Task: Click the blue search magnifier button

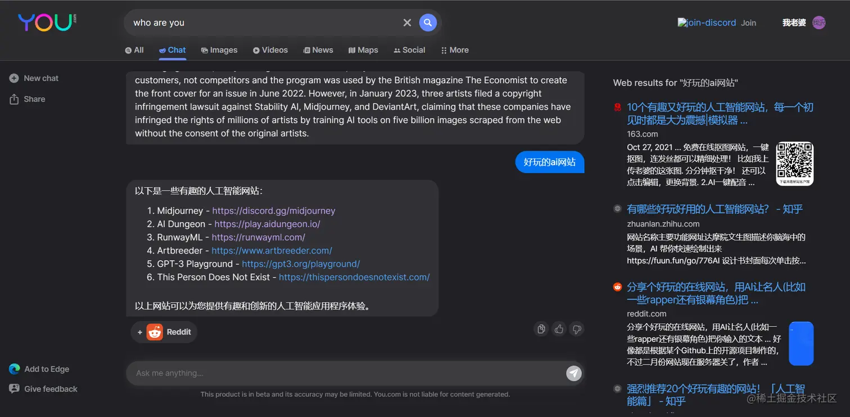Action: (x=428, y=22)
